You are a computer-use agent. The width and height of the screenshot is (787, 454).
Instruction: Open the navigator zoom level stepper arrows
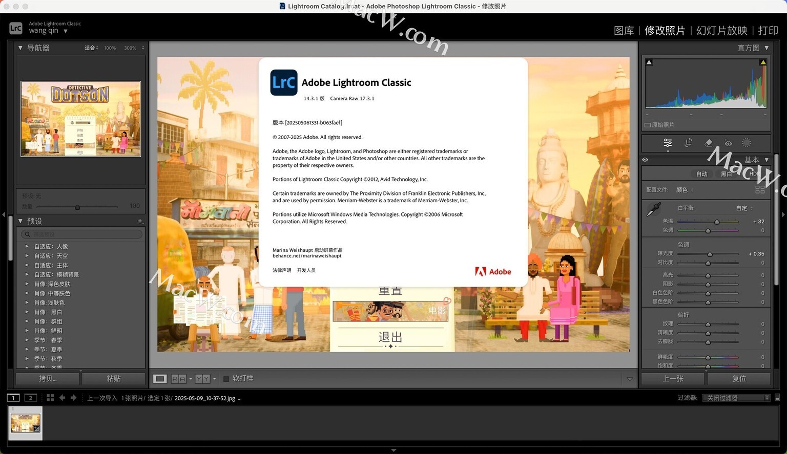point(143,48)
